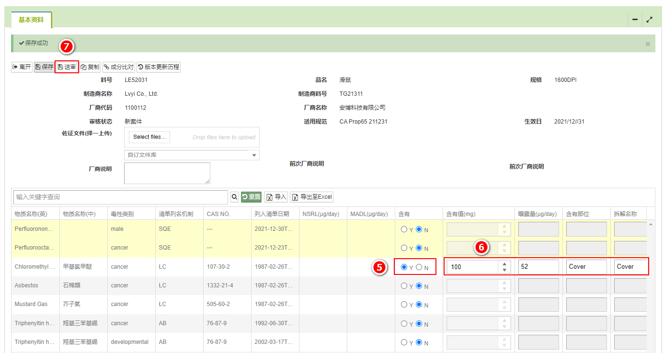Select N for Perfluoroocta... row
This screenshot has width=664, height=353.
click(419, 248)
